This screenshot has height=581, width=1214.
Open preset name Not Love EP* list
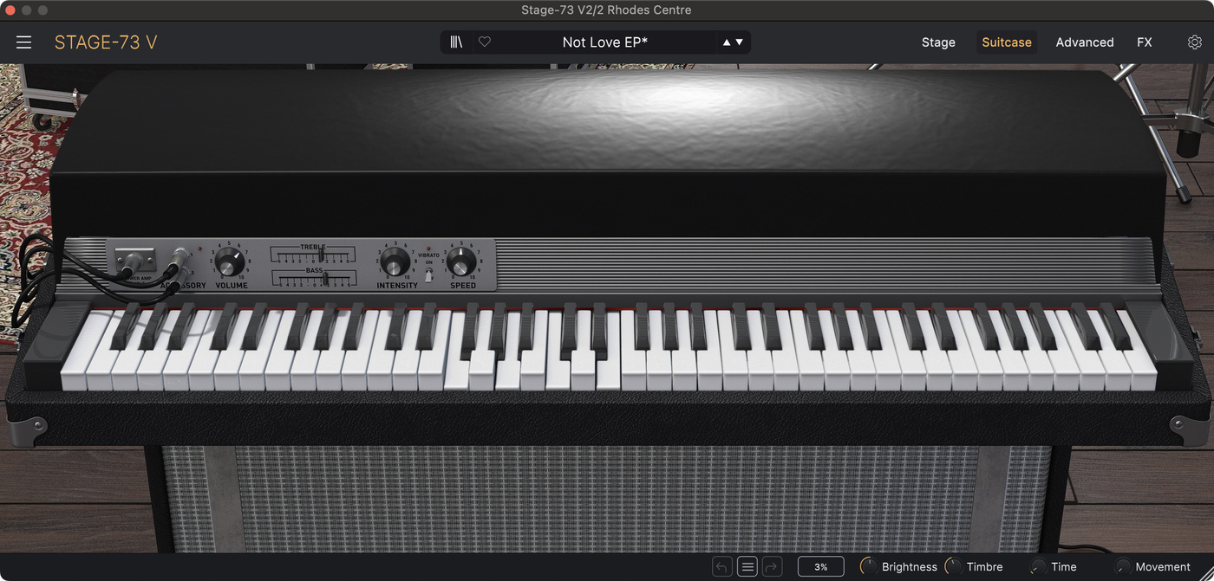(604, 42)
